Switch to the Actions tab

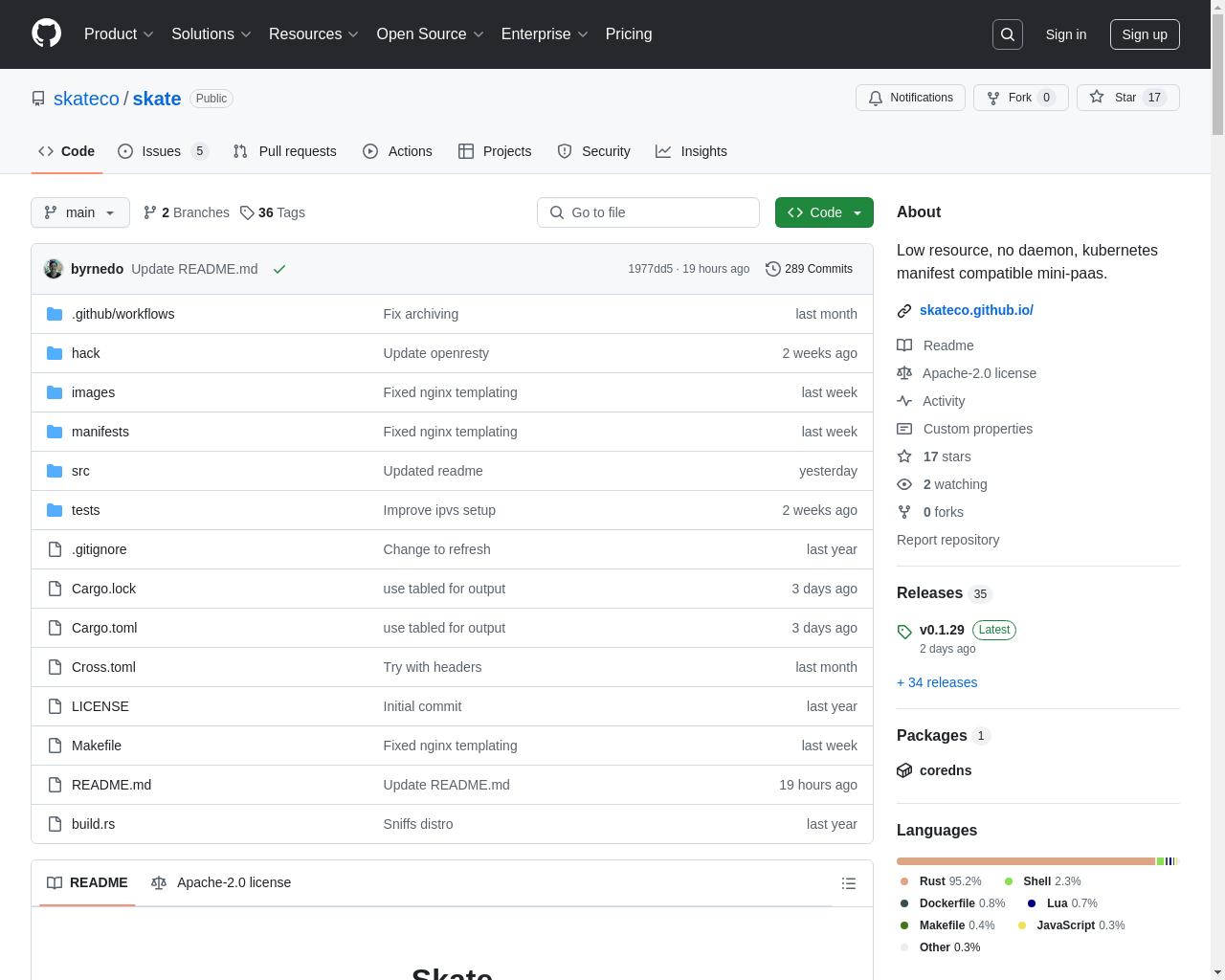tap(397, 151)
